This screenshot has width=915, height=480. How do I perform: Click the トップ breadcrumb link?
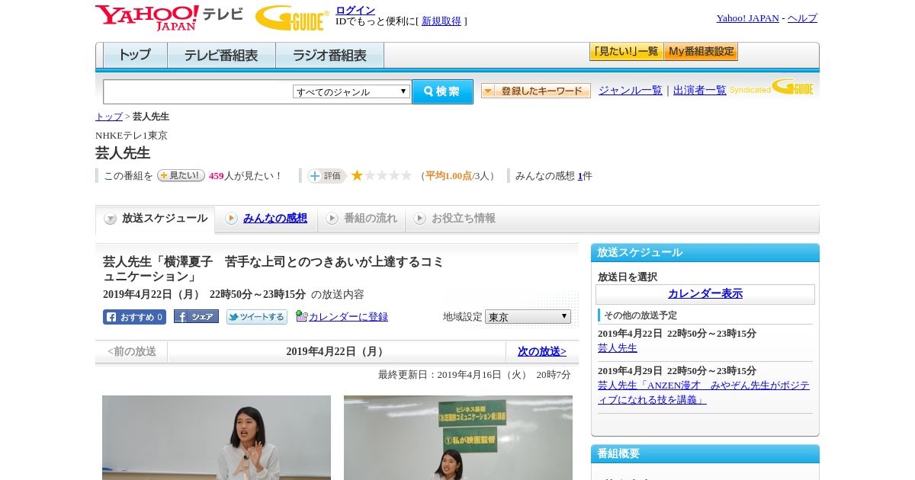pyautogui.click(x=109, y=117)
